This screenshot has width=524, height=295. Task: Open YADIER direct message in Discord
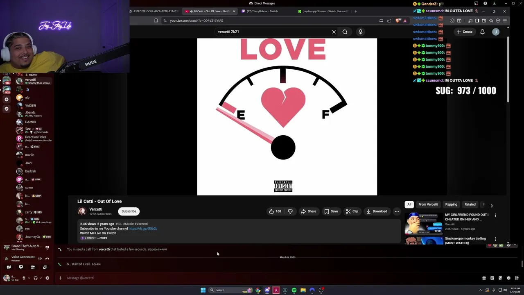(33, 106)
